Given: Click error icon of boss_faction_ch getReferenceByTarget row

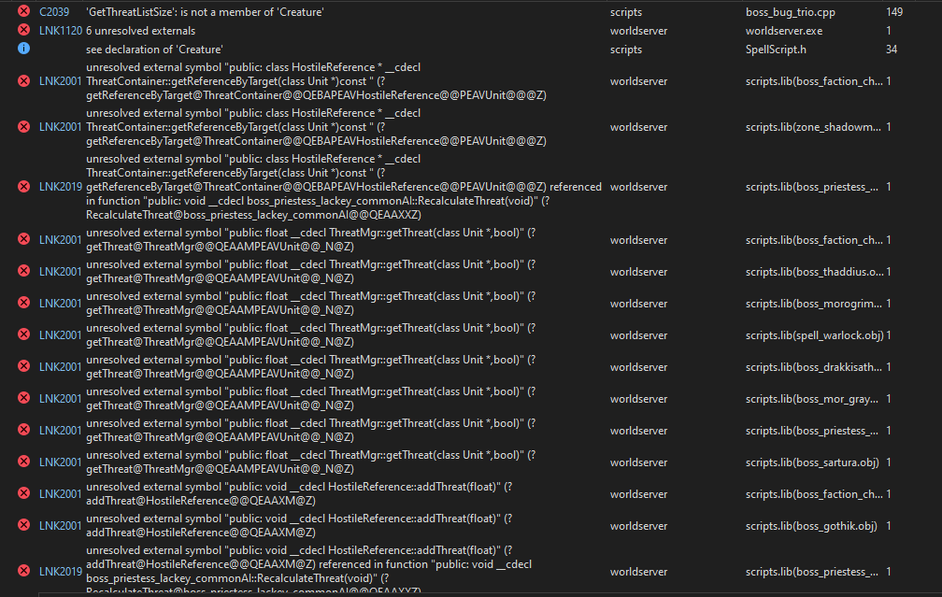Looking at the screenshot, I should [24, 81].
